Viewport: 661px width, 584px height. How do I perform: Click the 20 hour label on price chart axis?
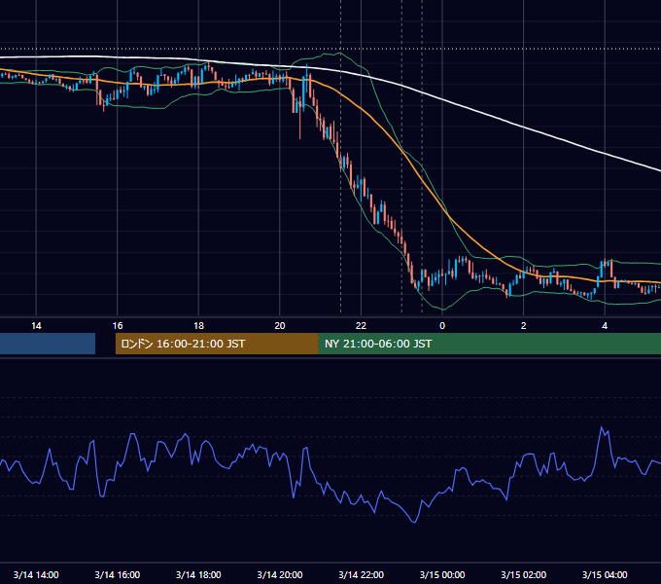point(280,326)
